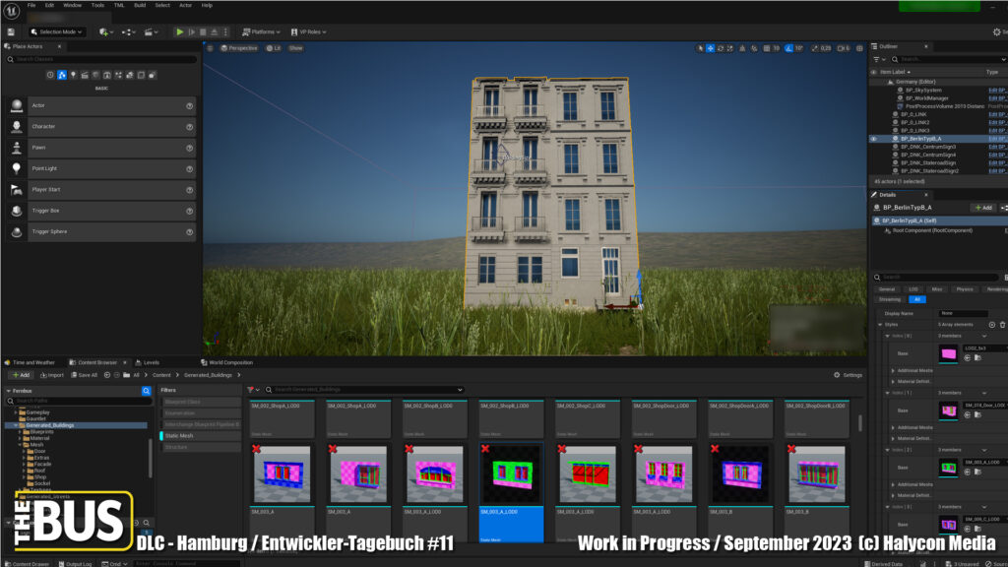Click the Import button in Content Browser

tap(51, 375)
